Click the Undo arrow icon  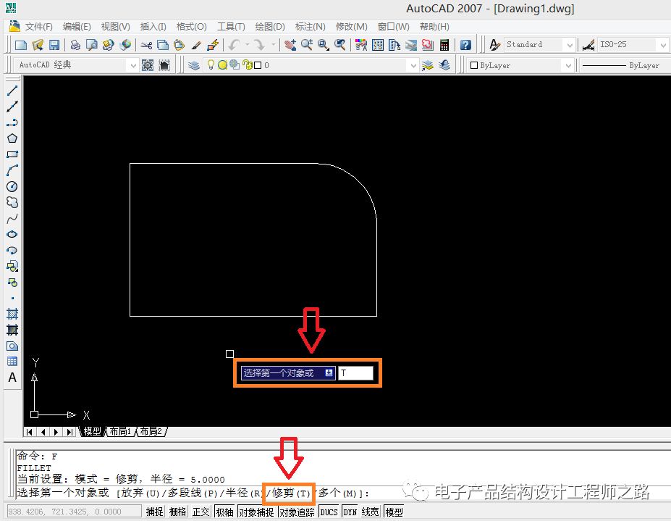234,44
